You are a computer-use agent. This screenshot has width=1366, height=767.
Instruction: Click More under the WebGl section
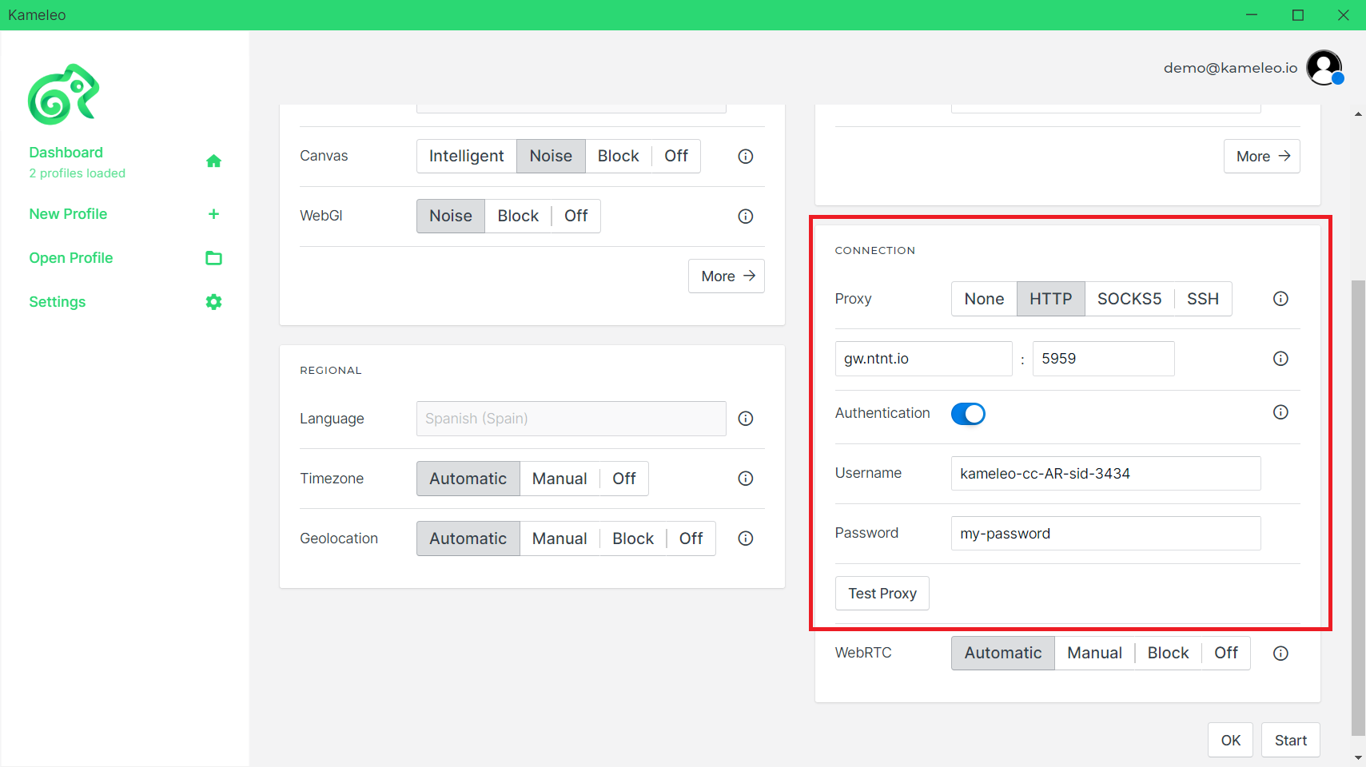click(x=727, y=276)
